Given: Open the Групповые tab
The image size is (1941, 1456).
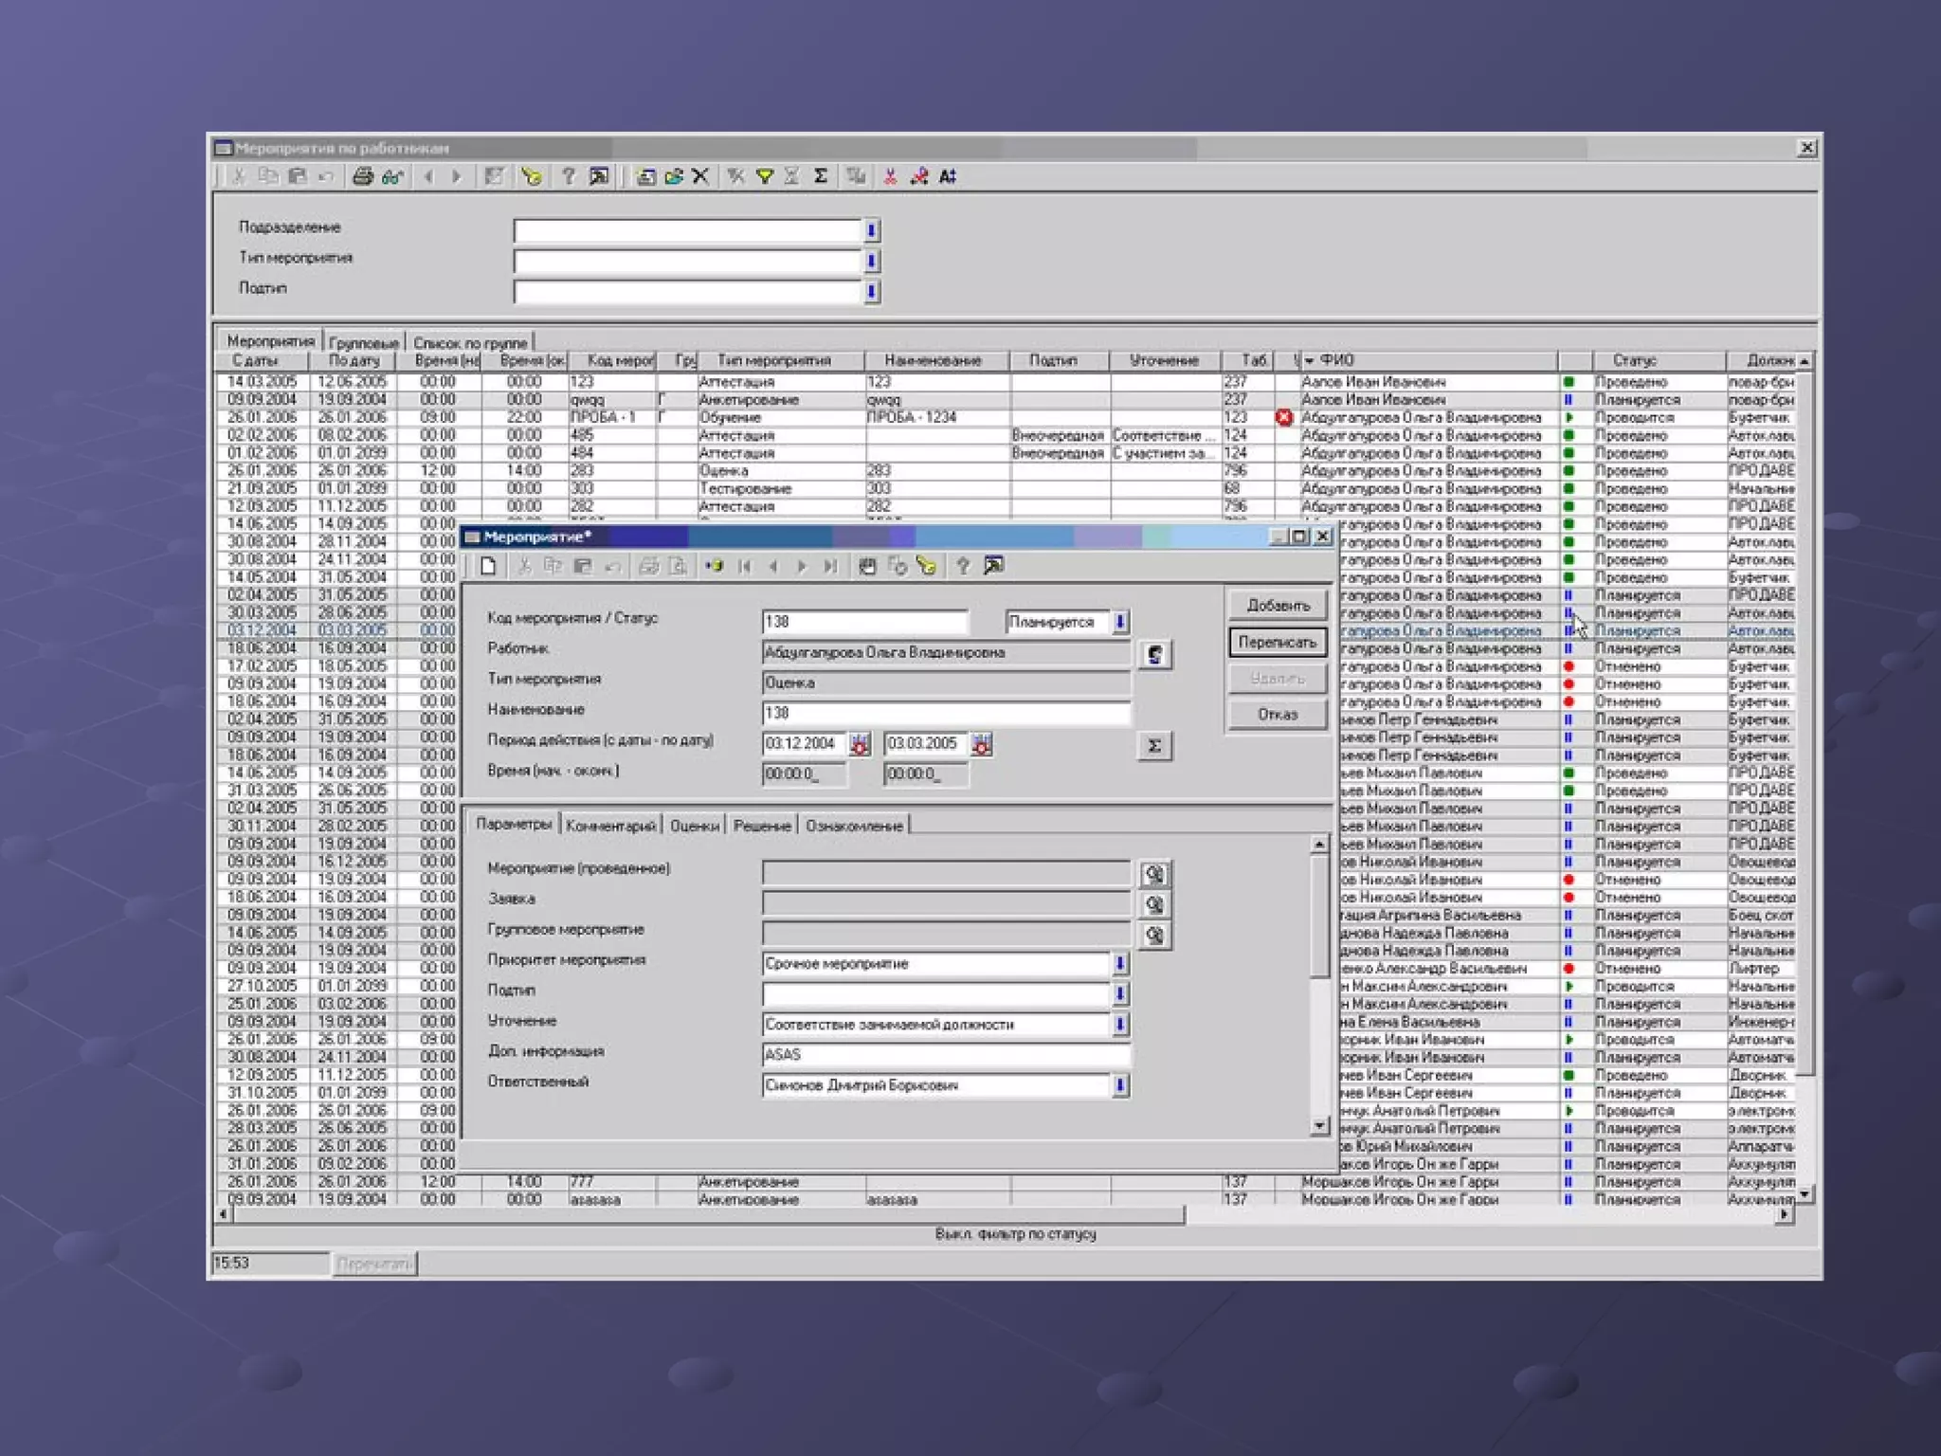Looking at the screenshot, I should (364, 343).
